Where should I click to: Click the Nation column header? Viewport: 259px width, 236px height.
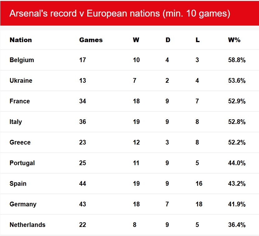[21, 40]
